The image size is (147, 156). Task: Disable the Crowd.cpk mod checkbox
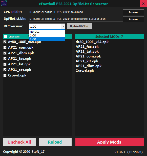(5, 75)
